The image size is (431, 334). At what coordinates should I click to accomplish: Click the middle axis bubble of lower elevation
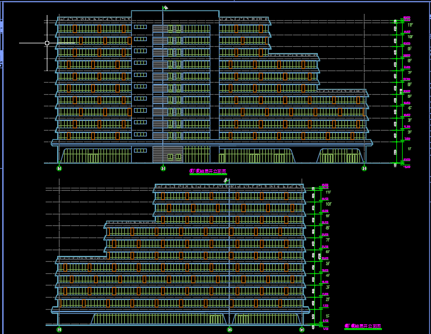[x=229, y=329]
